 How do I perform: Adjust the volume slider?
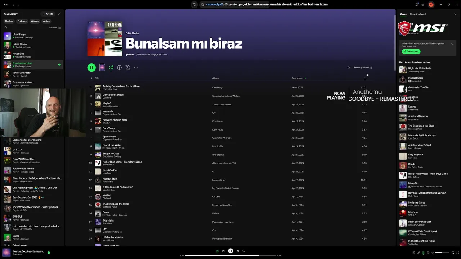pyautogui.click(x=442, y=253)
